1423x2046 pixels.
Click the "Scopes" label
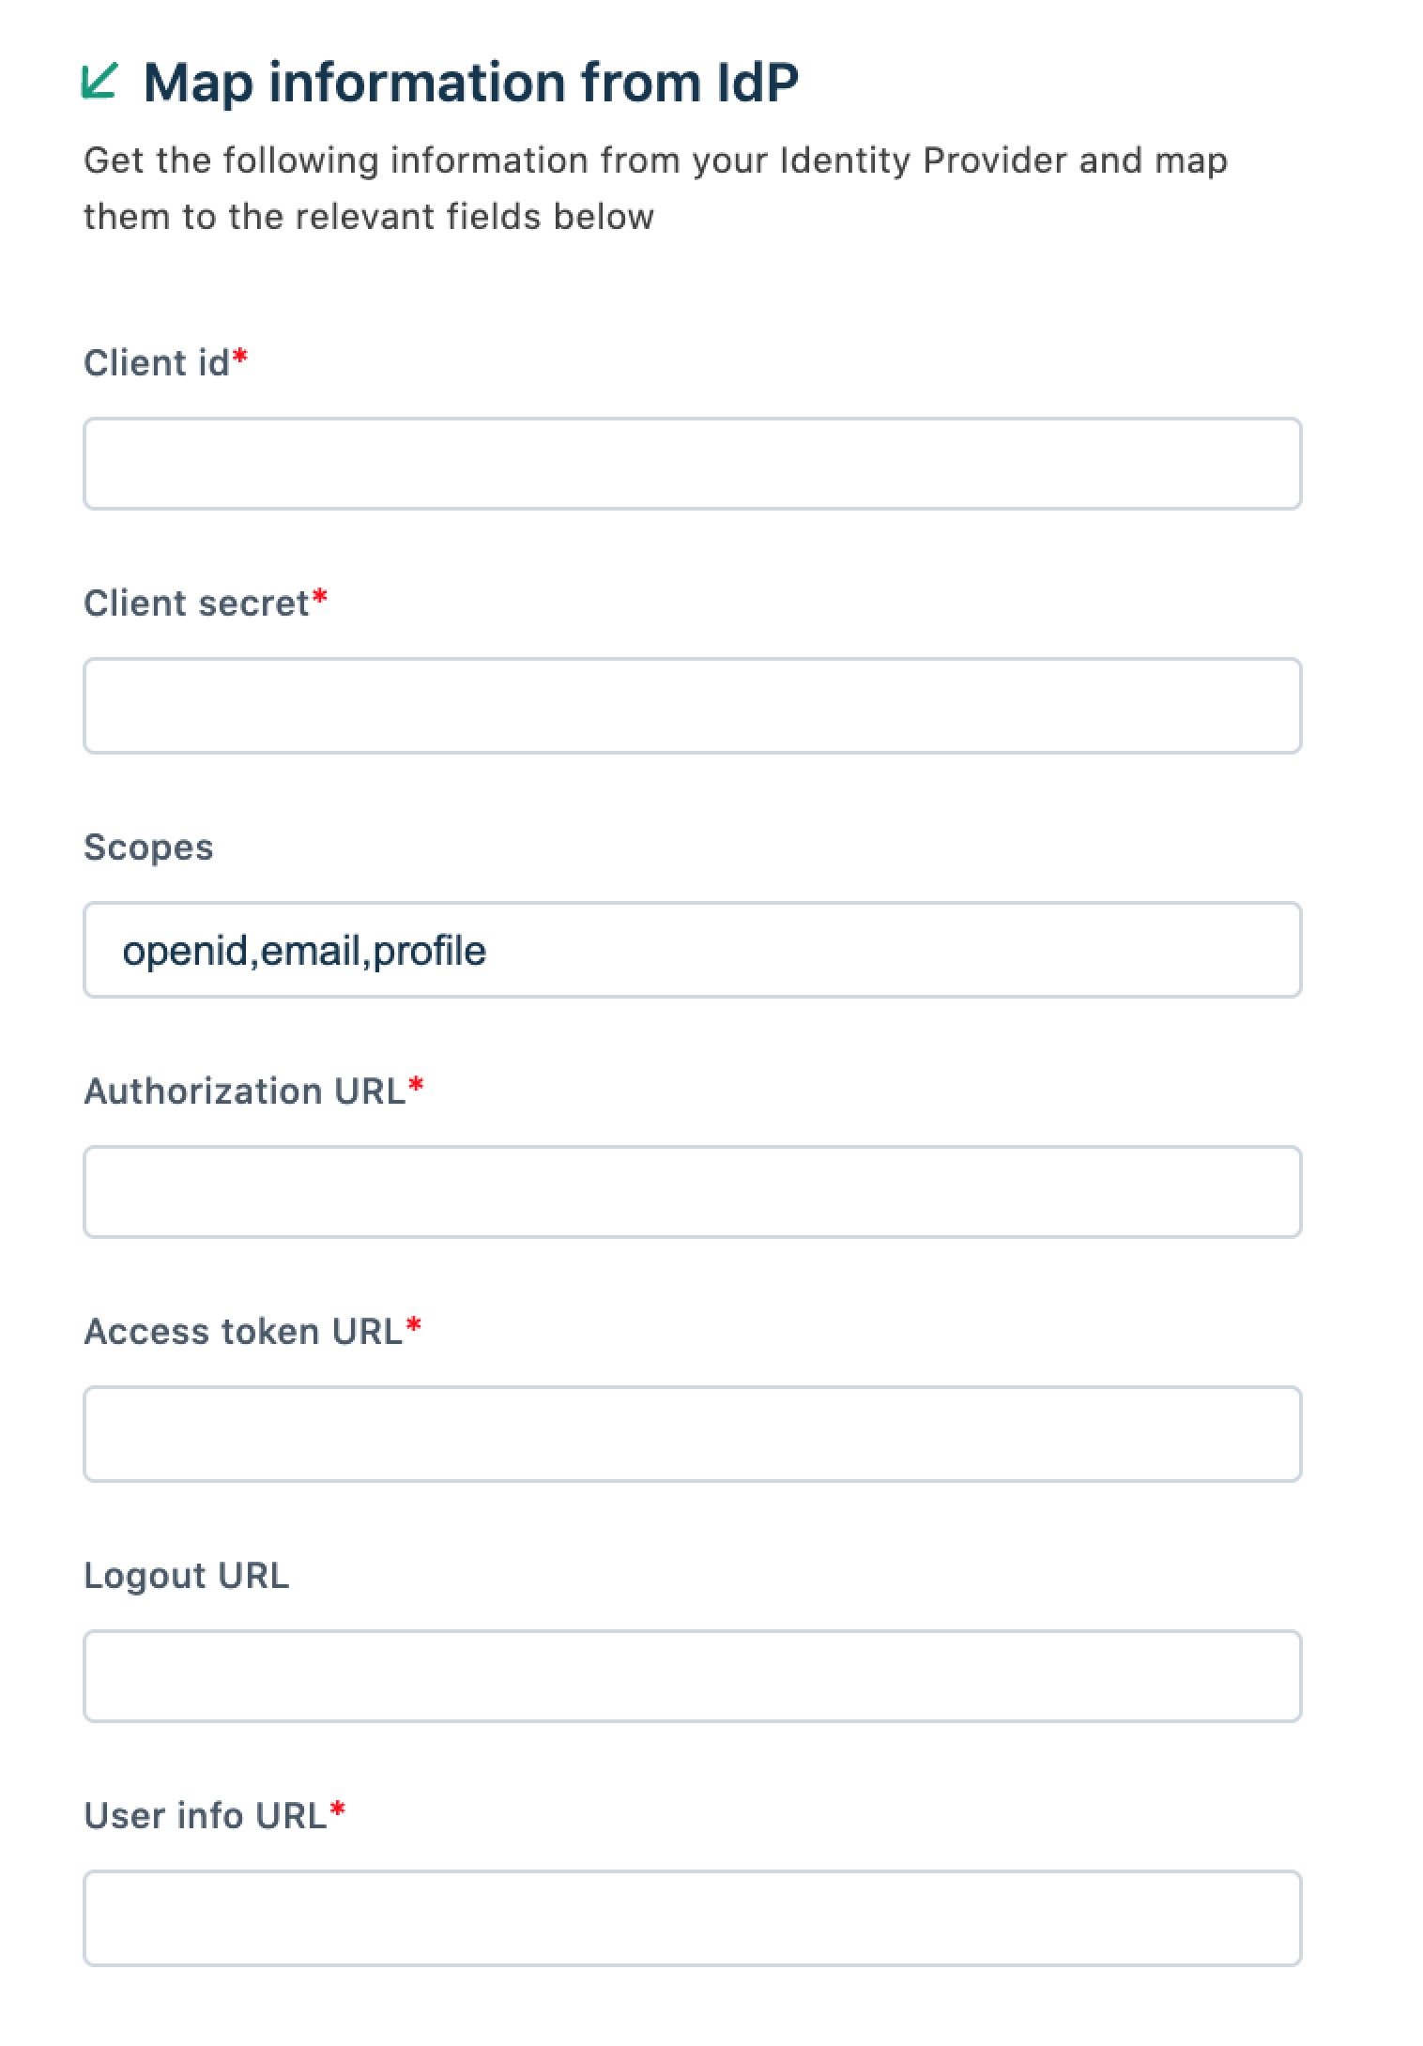pyautogui.click(x=148, y=847)
